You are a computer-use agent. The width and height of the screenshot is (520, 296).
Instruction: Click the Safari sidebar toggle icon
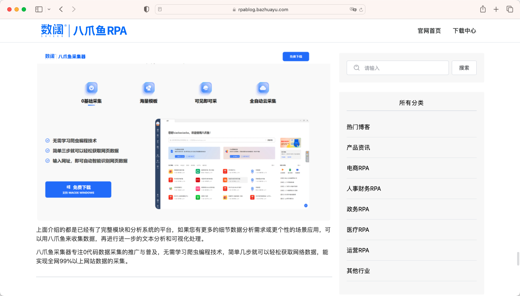39,9
